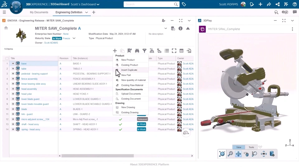The height and width of the screenshot is (168, 299).
Task: Click the home icon in ENOVIA panel
Action: click(6, 28)
